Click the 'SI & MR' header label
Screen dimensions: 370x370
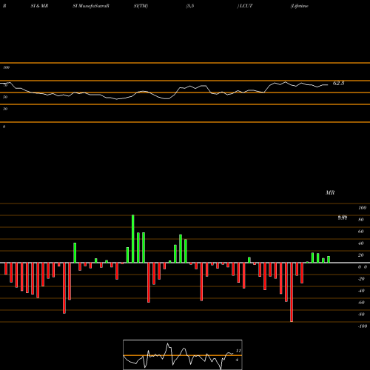coord(39,6)
